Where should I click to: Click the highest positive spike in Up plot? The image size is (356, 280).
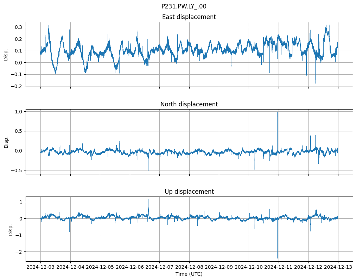click(148, 200)
